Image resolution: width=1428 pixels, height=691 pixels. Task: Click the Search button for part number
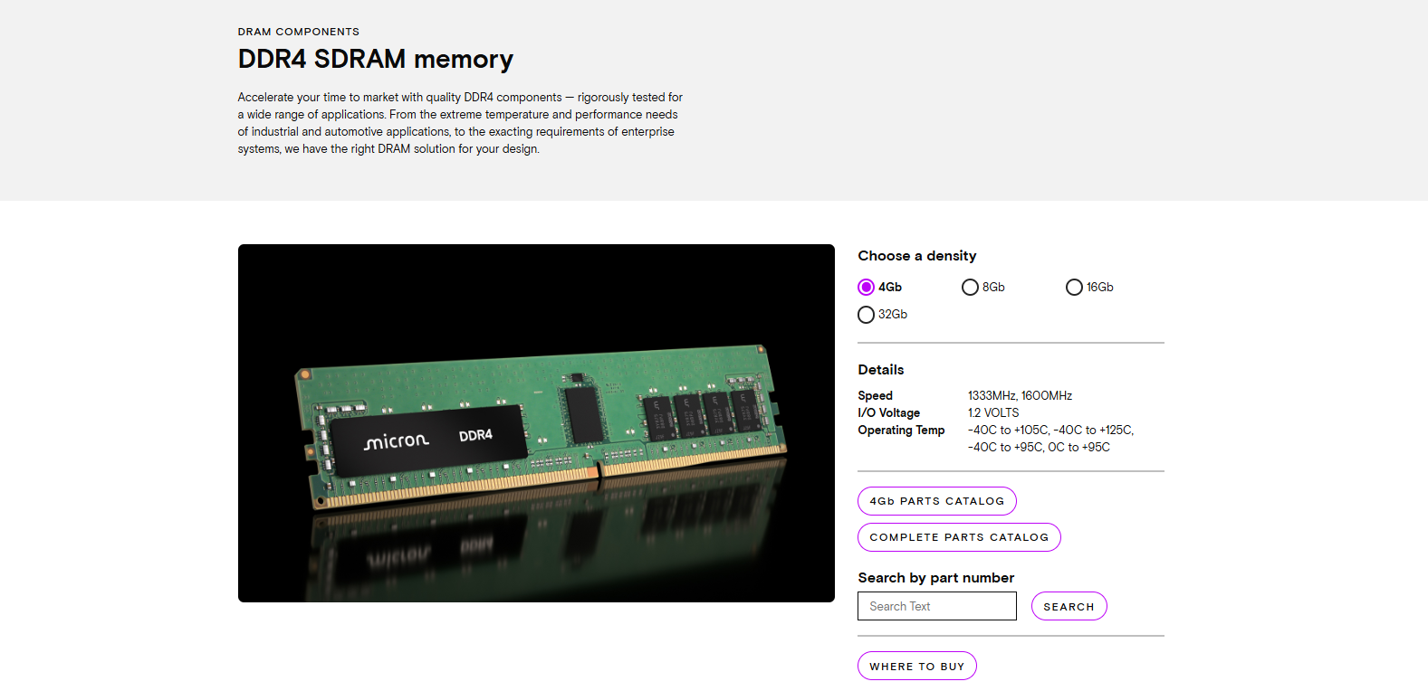(x=1069, y=606)
